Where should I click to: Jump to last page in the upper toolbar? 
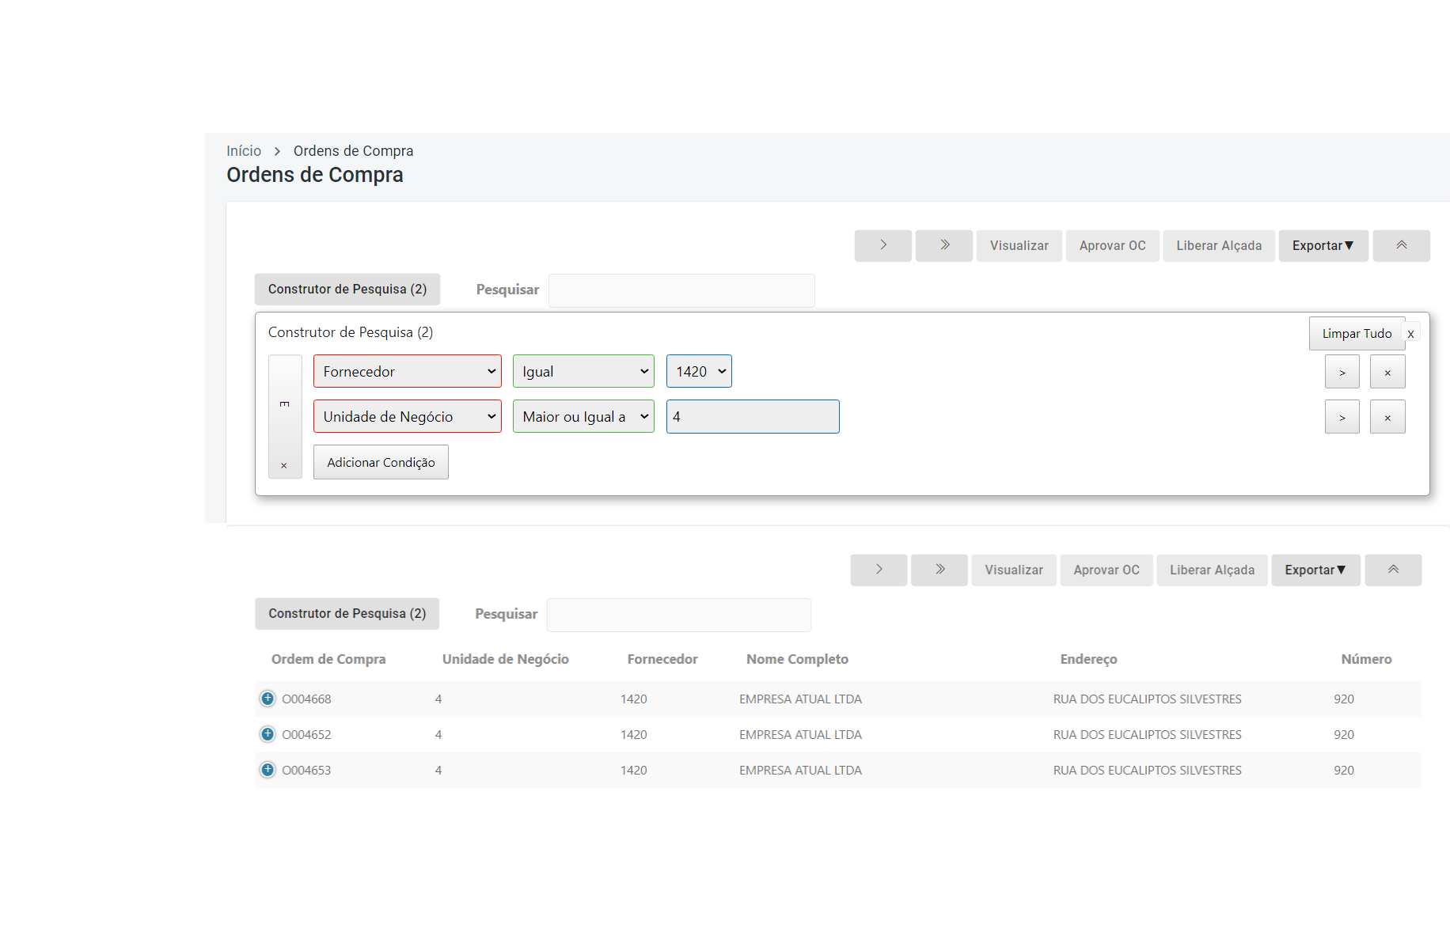pyautogui.click(x=944, y=245)
